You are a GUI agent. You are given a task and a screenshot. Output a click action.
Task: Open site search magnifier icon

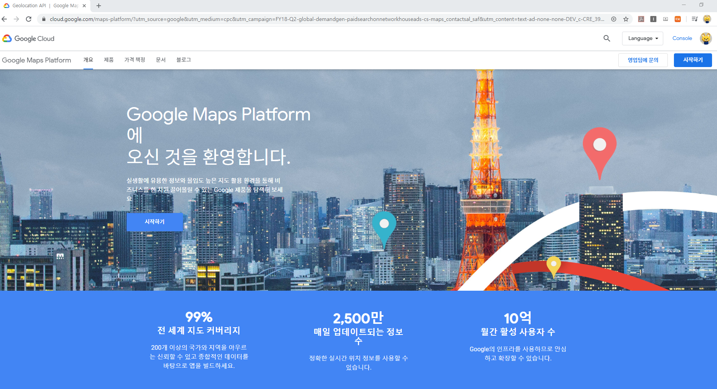[x=607, y=38]
